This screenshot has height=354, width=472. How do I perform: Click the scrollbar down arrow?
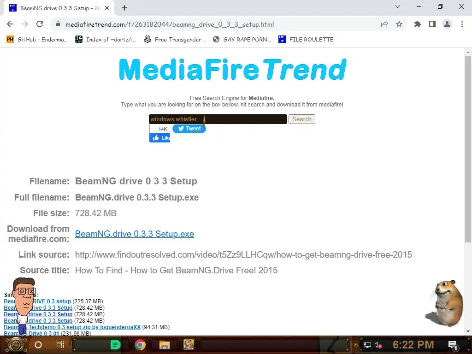468,331
